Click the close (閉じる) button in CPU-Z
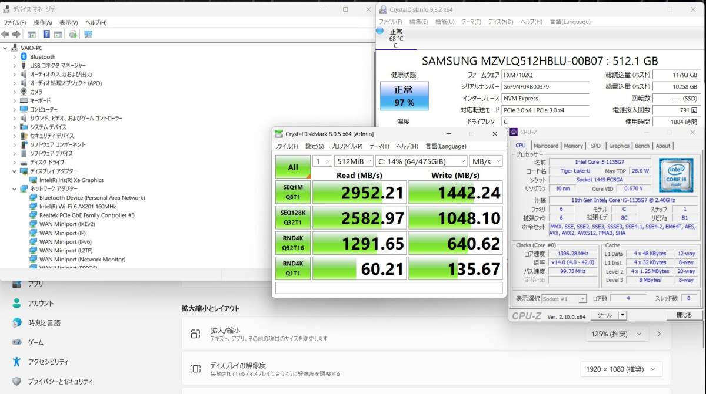The image size is (706, 394). [x=684, y=315]
